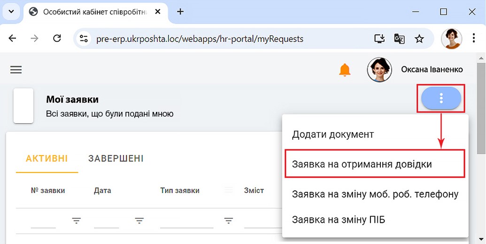Viewport: 486px width, 244px height.
Task: Select Заявка на зміну ПІБ
Action: pyautogui.click(x=338, y=220)
